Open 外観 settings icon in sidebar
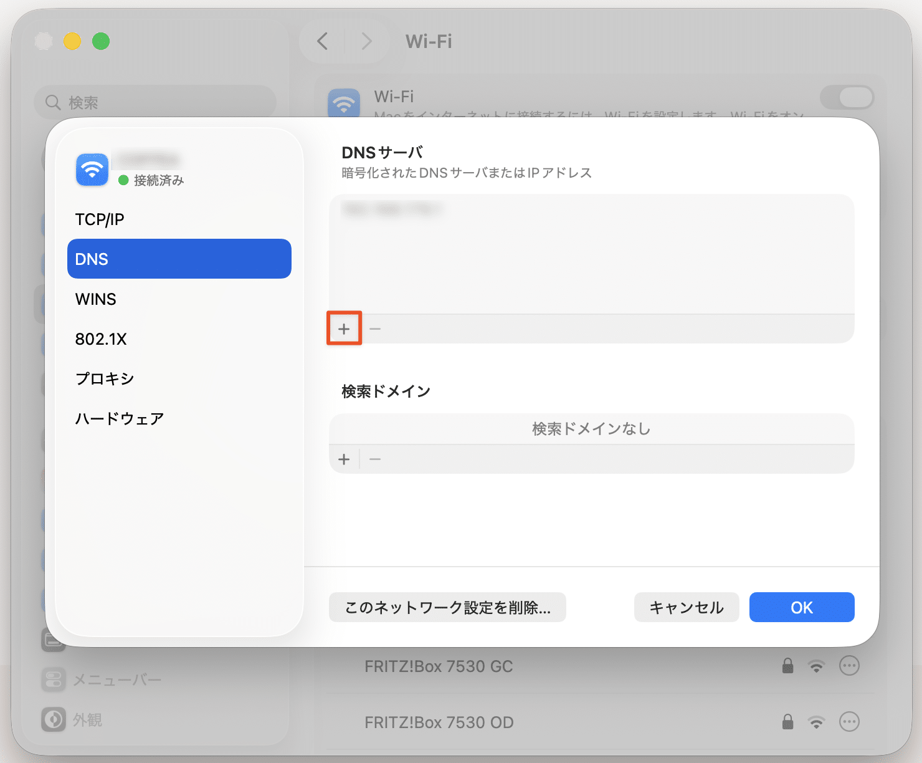Viewport: 922px width, 763px height. point(54,719)
